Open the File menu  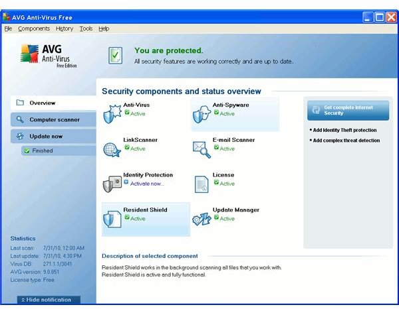(x=8, y=29)
